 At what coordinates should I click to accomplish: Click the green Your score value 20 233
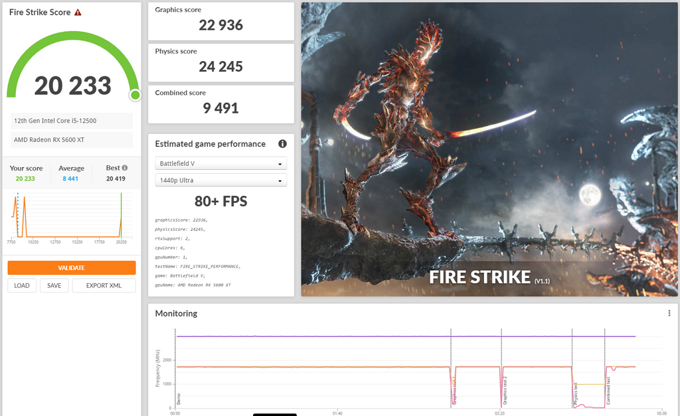(x=25, y=178)
